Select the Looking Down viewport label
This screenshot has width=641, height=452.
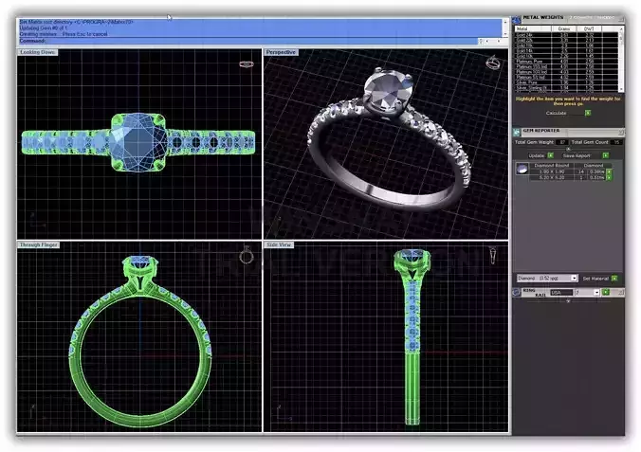tap(38, 52)
